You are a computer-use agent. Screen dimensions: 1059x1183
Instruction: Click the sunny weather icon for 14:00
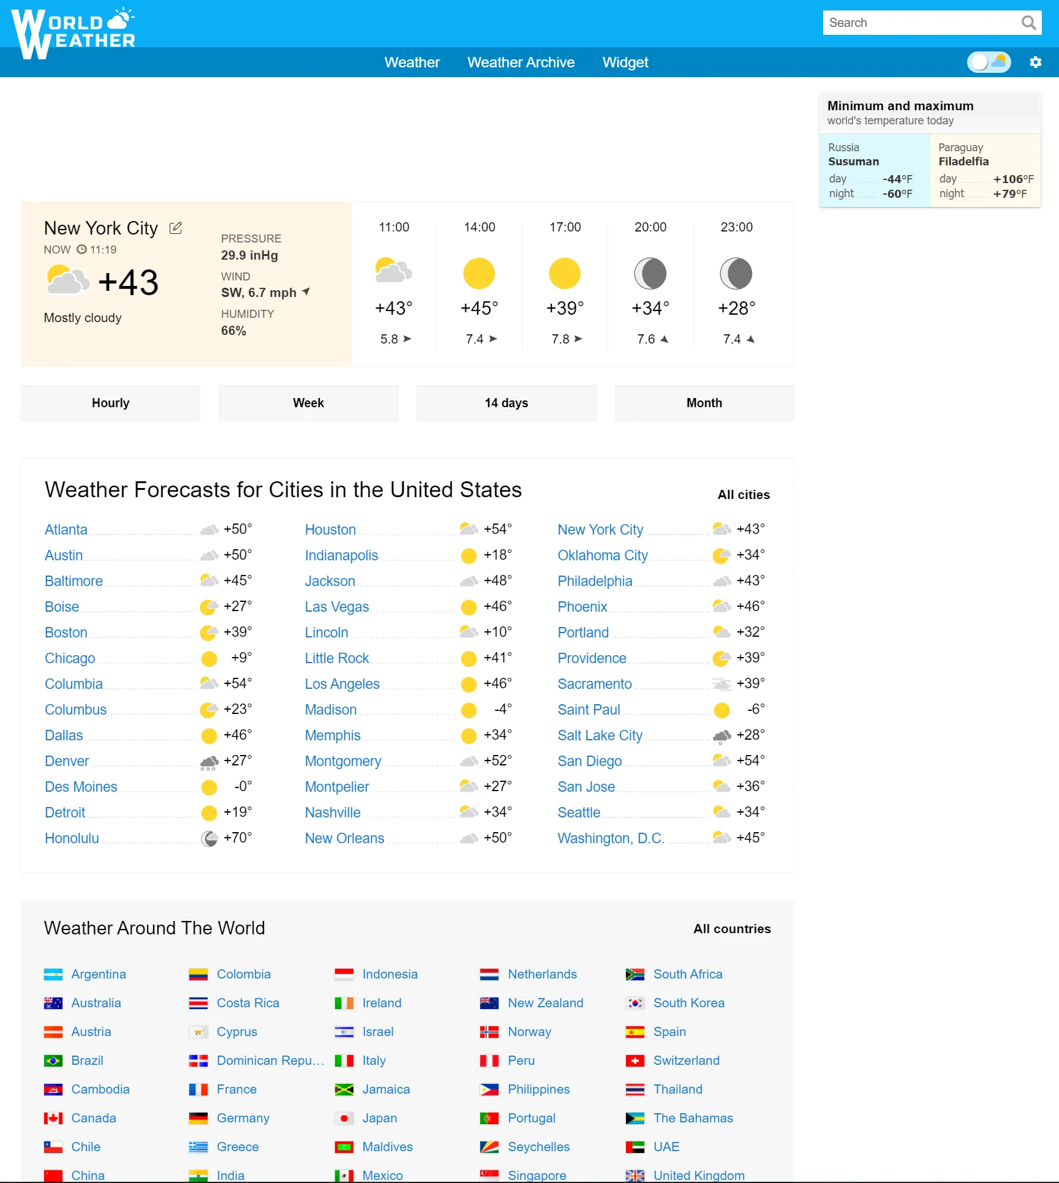[479, 273]
